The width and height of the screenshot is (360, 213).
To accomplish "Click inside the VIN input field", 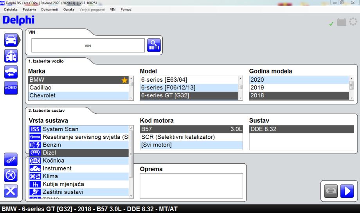I will (x=88, y=45).
